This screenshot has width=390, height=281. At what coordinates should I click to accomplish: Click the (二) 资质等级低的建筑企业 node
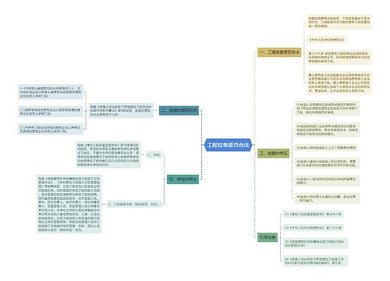click(x=51, y=112)
